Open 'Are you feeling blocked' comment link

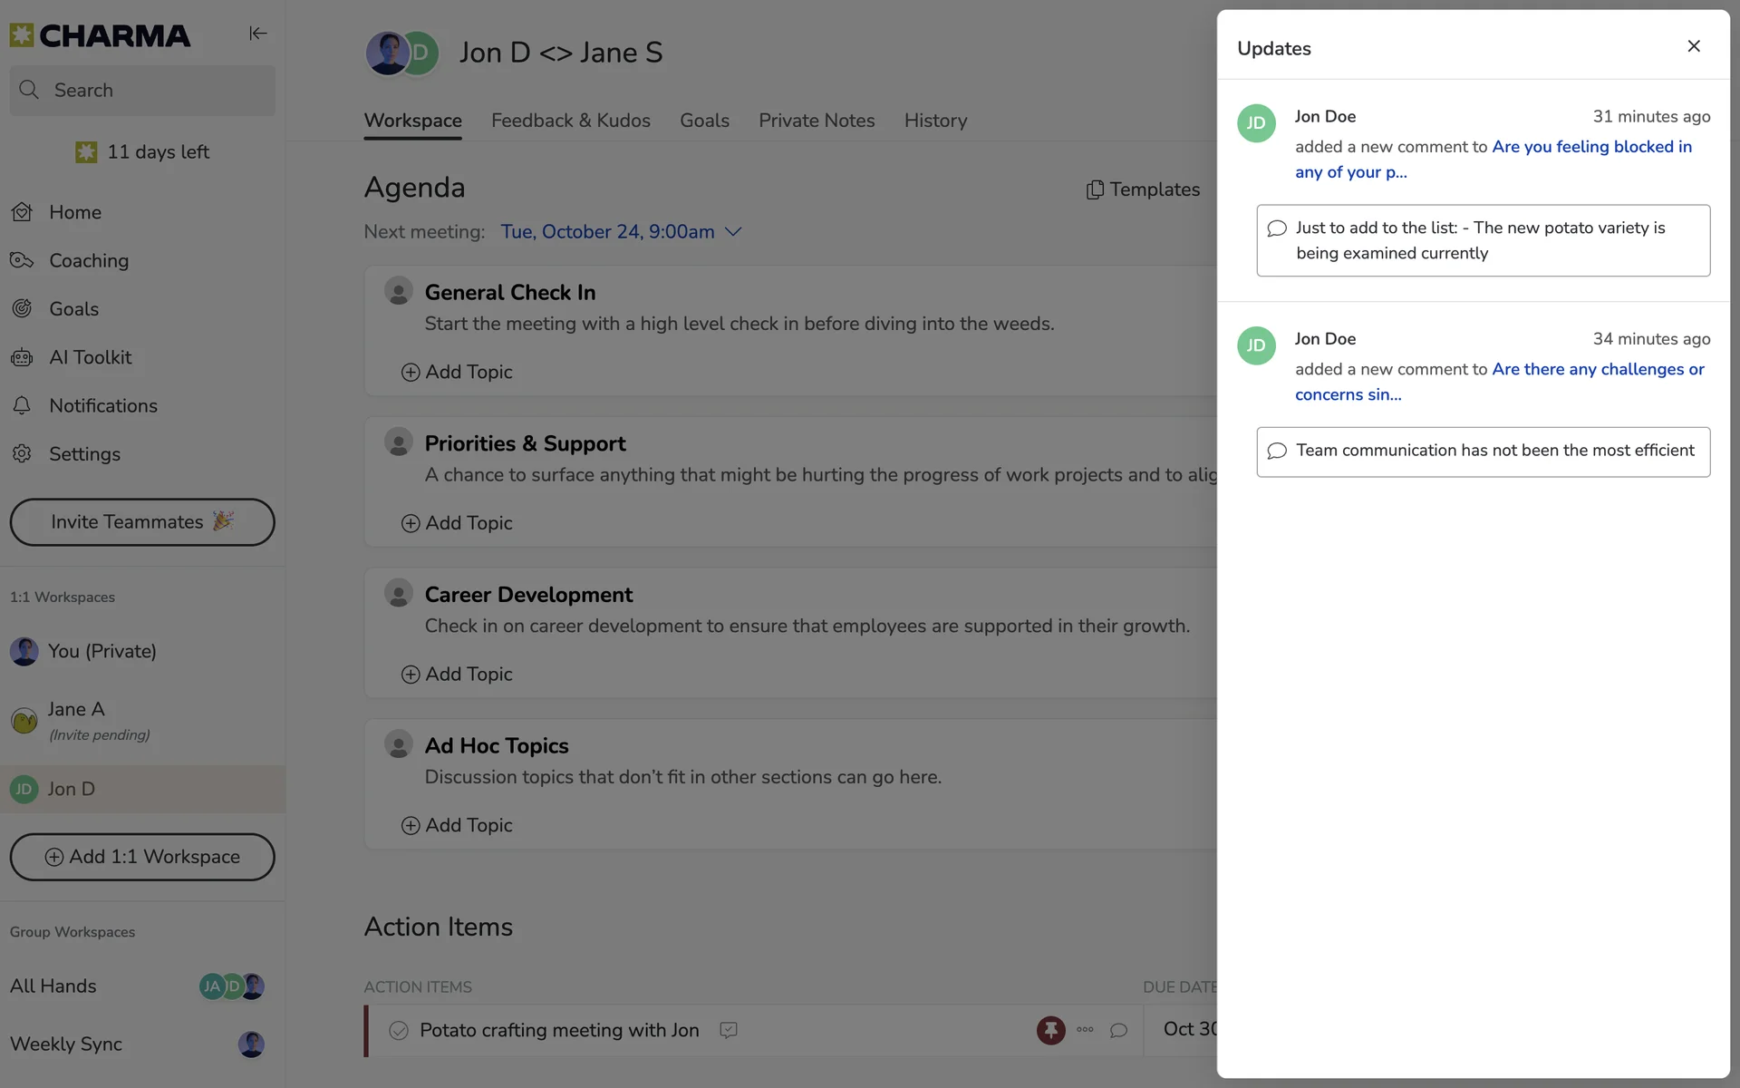pyautogui.click(x=1590, y=147)
